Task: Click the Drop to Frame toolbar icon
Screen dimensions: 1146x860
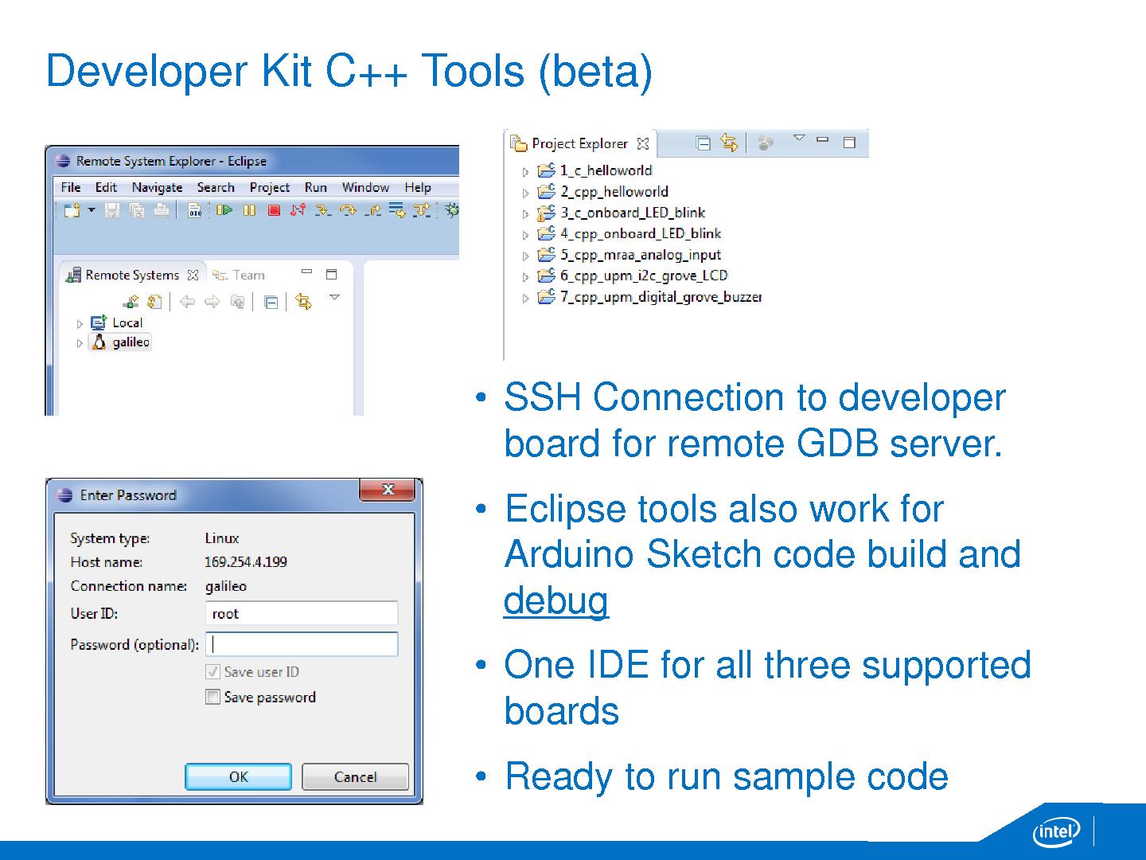Action: pyautogui.click(x=397, y=210)
